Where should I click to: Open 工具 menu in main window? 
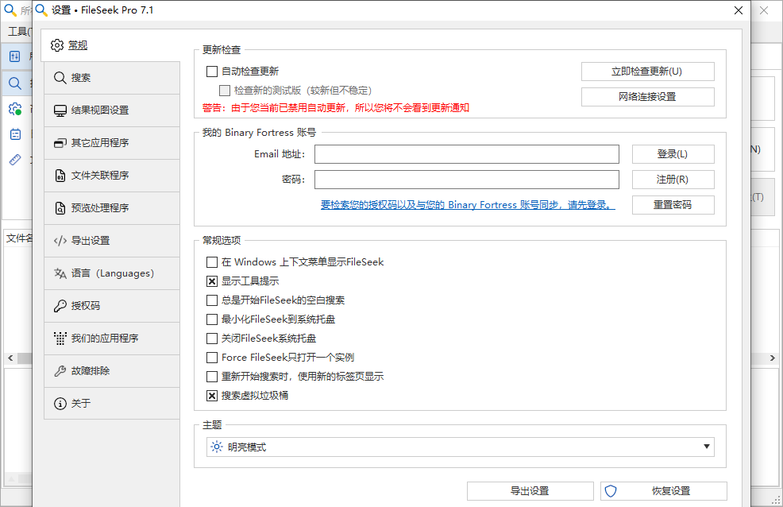(19, 32)
